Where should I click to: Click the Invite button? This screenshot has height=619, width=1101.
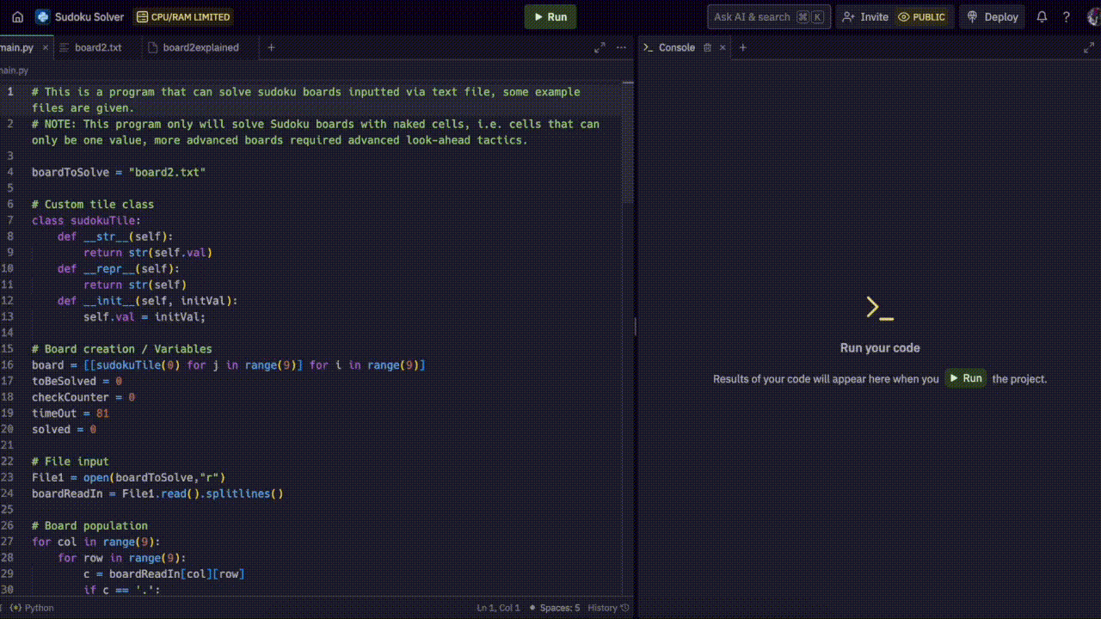click(865, 17)
